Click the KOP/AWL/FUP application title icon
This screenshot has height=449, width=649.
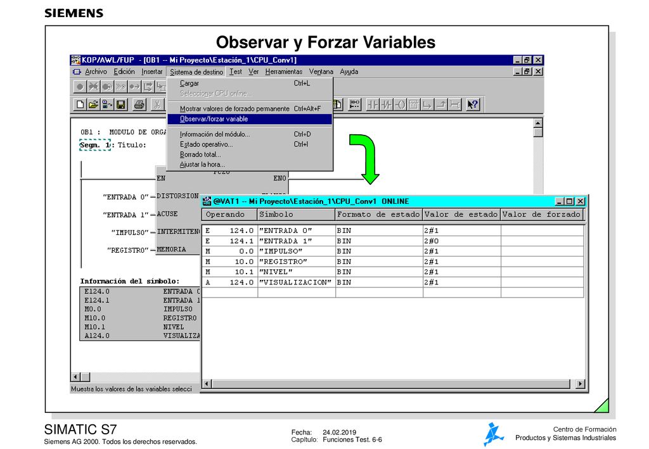(x=76, y=60)
